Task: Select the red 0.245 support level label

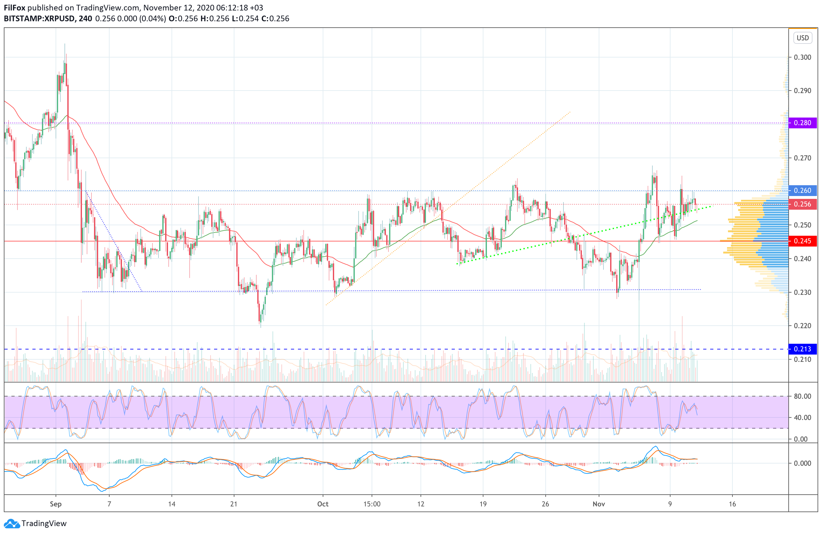Action: pyautogui.click(x=802, y=241)
